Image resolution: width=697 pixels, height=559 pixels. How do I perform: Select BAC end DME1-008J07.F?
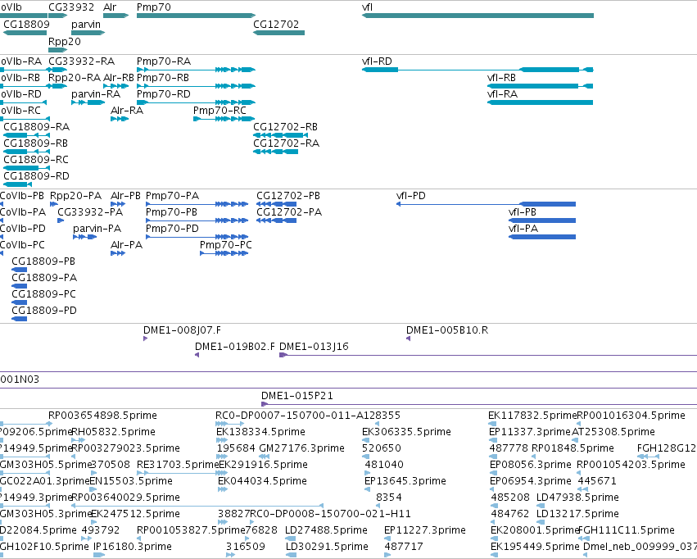pos(182,331)
